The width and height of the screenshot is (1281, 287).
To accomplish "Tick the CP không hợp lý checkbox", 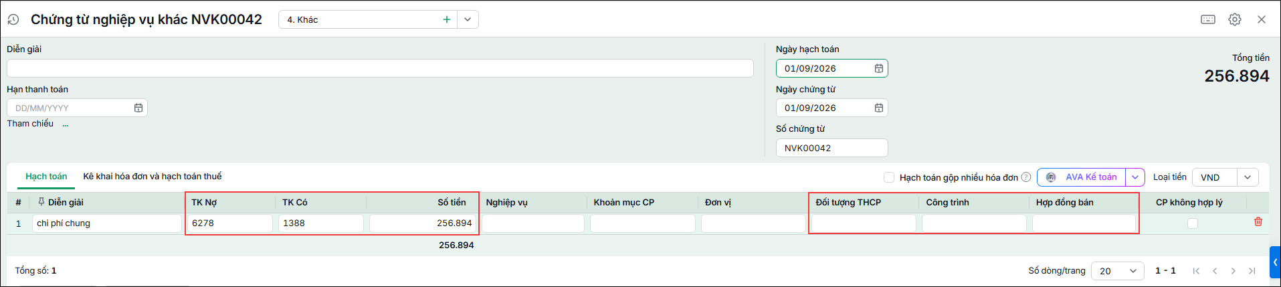I will [x=1193, y=223].
